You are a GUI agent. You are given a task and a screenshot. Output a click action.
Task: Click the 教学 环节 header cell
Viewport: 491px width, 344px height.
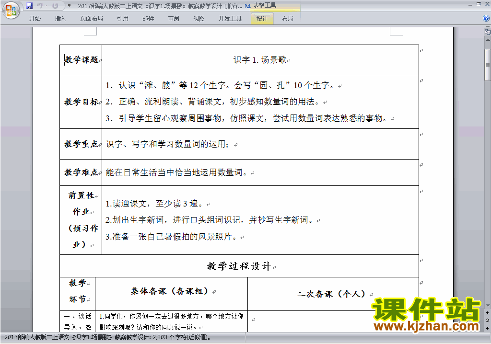pyautogui.click(x=78, y=294)
